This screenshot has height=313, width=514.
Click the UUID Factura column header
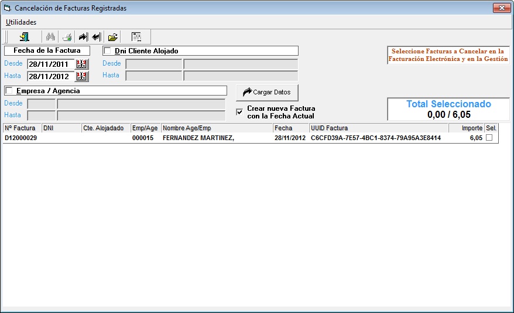coord(378,128)
